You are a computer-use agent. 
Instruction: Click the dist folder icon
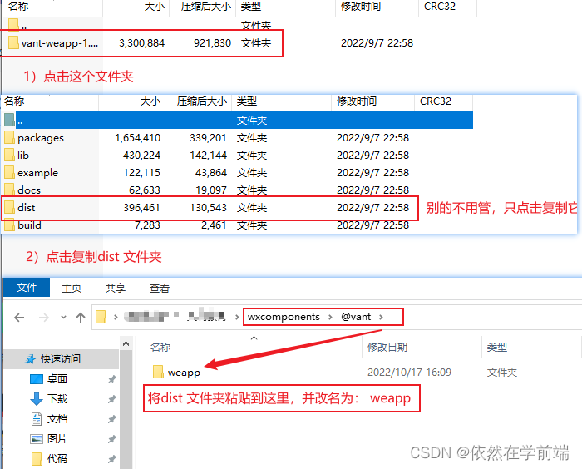9,207
